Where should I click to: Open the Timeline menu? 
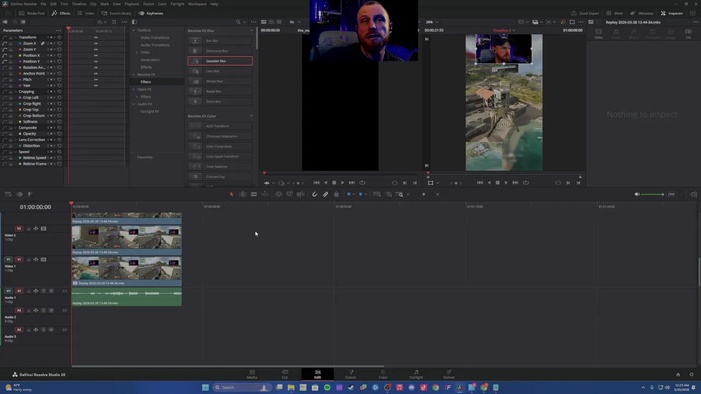coord(79,4)
